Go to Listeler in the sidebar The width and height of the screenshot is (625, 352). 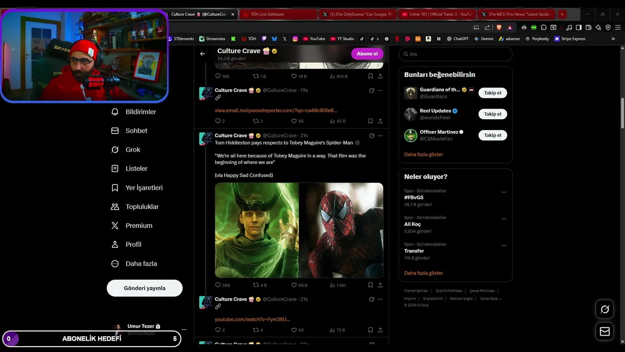click(x=129, y=169)
